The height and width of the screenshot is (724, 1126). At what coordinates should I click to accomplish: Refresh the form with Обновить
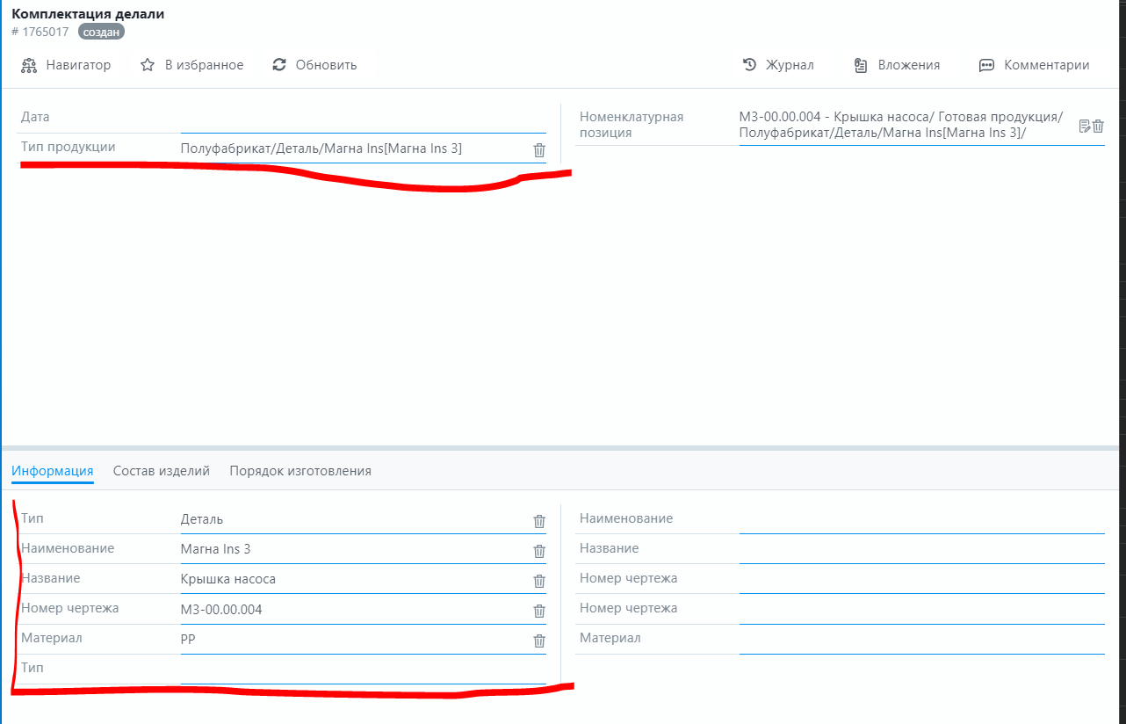314,65
